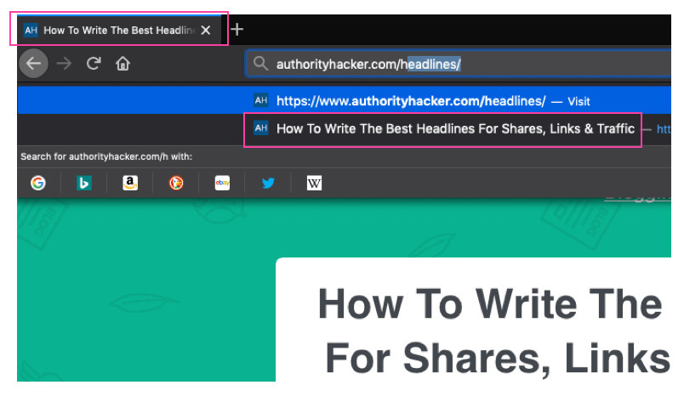Search with the Bing engine icon
Viewport: 684px width, 402px height.
click(84, 183)
